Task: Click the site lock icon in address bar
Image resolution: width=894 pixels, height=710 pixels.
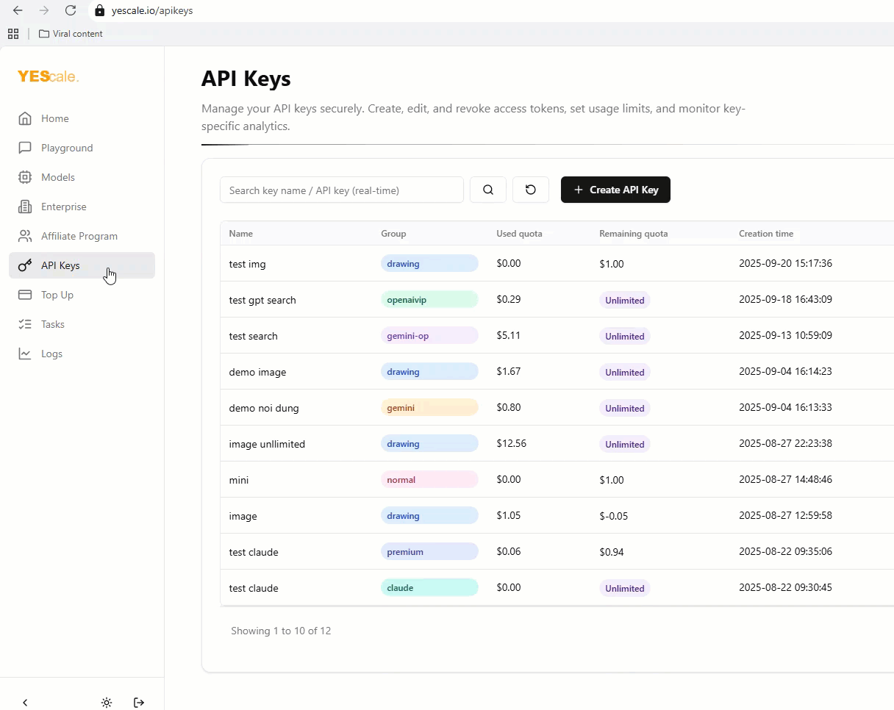Action: coord(100,11)
